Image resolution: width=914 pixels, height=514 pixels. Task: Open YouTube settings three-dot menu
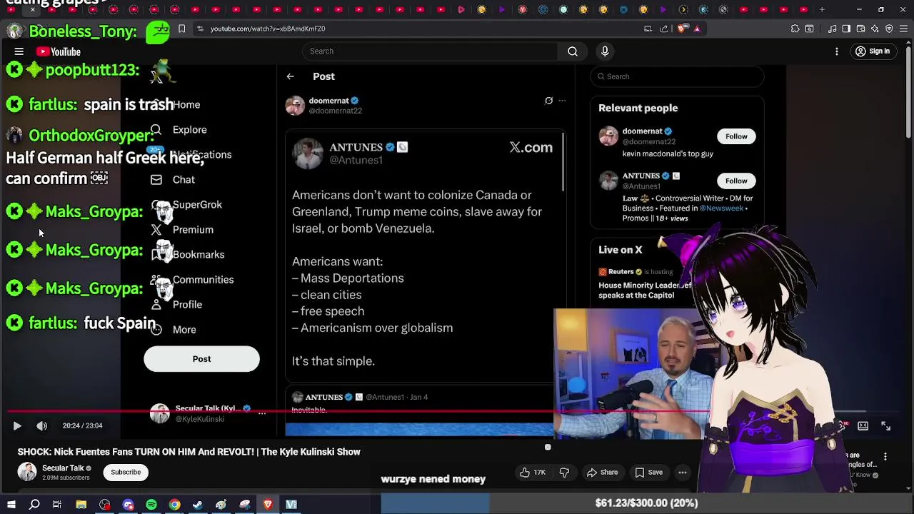click(837, 51)
